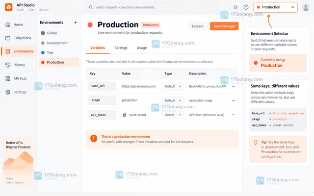Edit the stage key field
314x196 pixels.
[x=102, y=100]
